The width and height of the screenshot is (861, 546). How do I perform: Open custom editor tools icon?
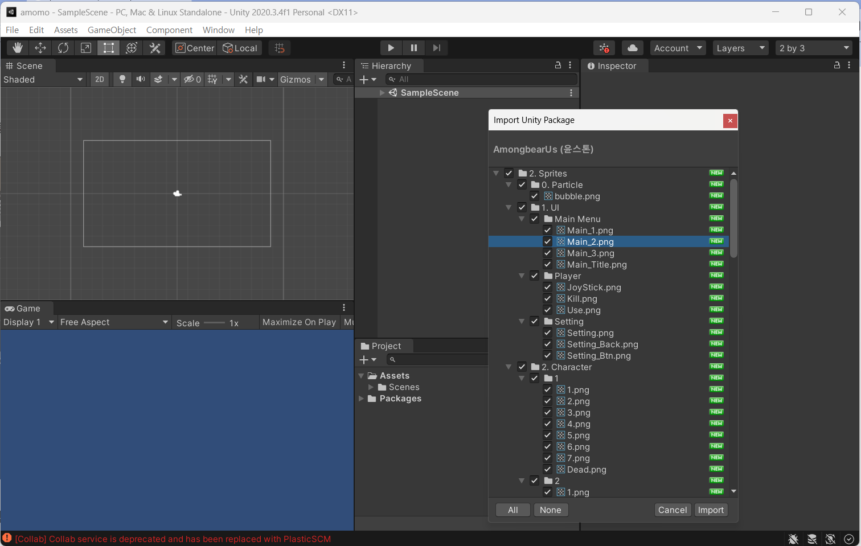tap(154, 48)
